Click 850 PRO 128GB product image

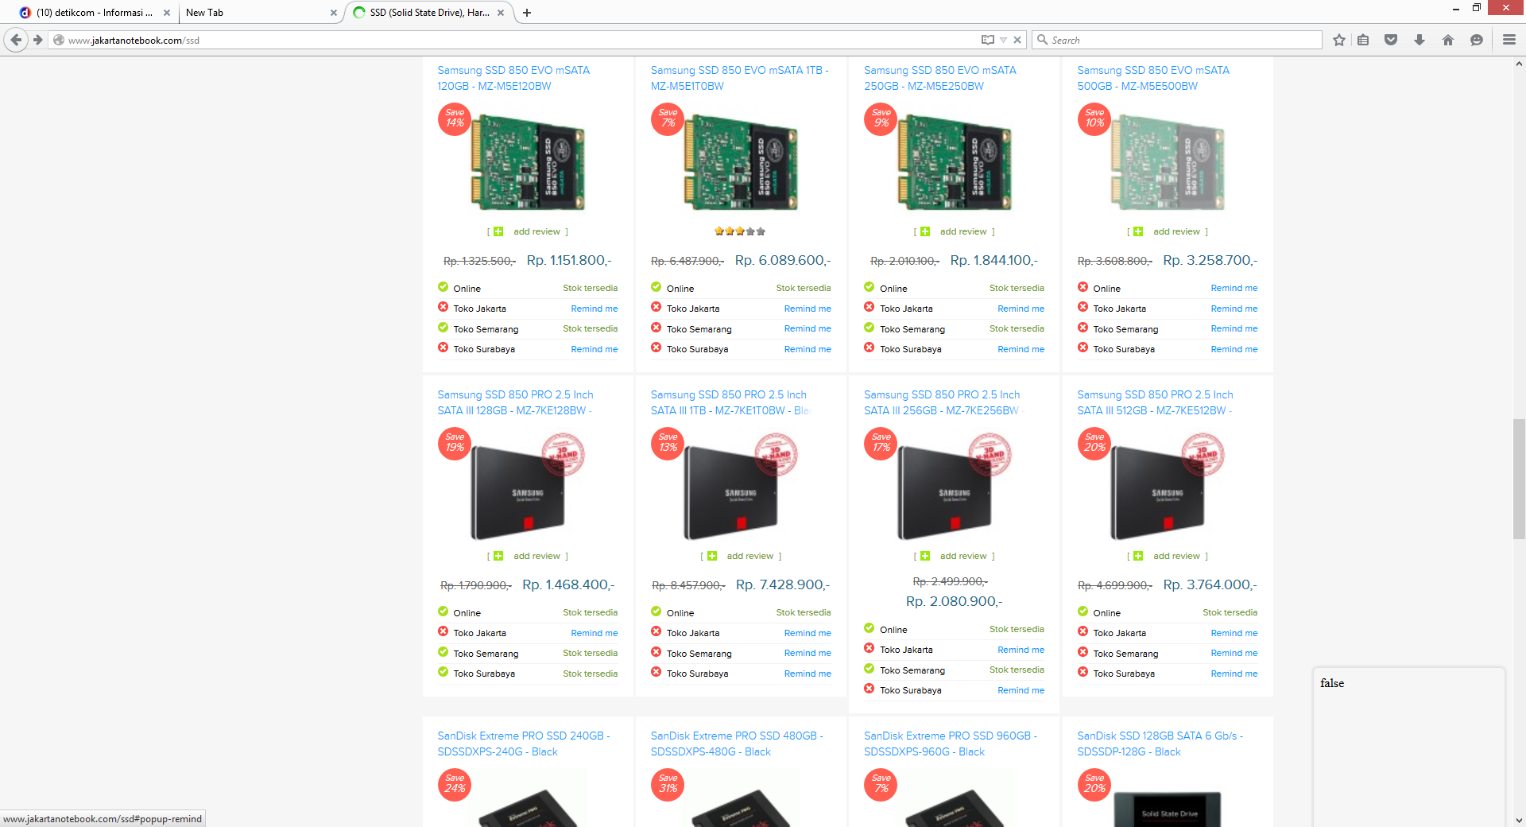[x=527, y=487]
